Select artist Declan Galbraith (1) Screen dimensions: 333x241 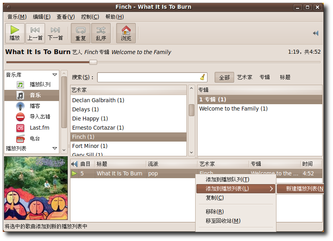129,100
